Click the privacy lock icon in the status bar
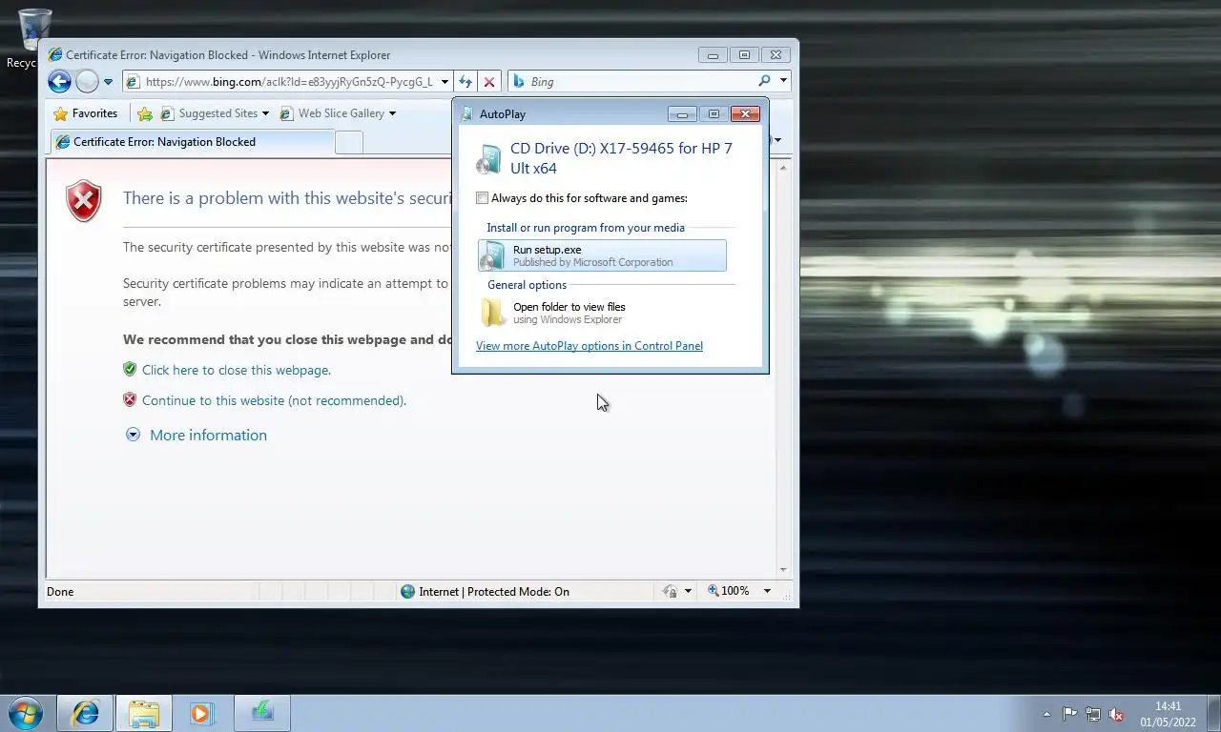Image resolution: width=1221 pixels, height=732 pixels. (x=671, y=591)
